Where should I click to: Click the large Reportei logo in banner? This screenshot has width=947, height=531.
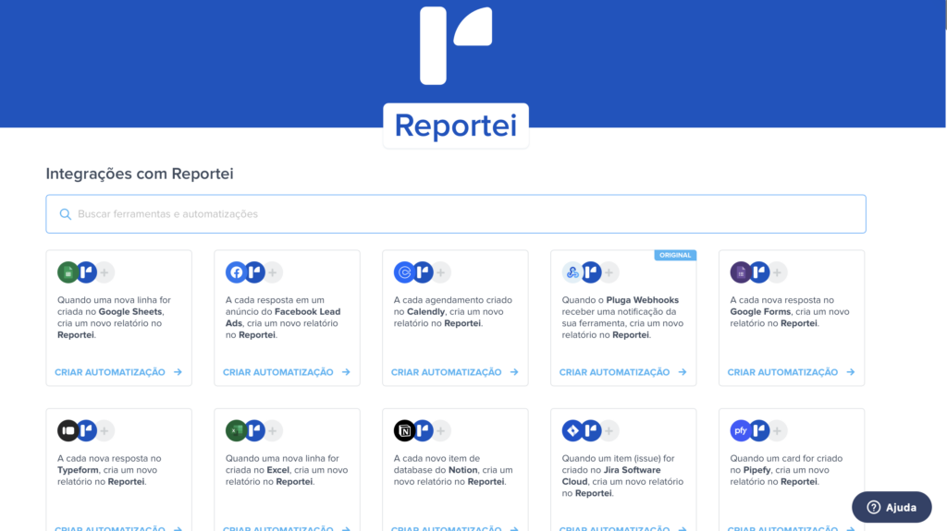[455, 45]
